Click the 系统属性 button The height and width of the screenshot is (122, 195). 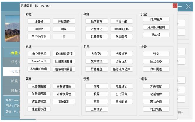[x=64, y=101]
